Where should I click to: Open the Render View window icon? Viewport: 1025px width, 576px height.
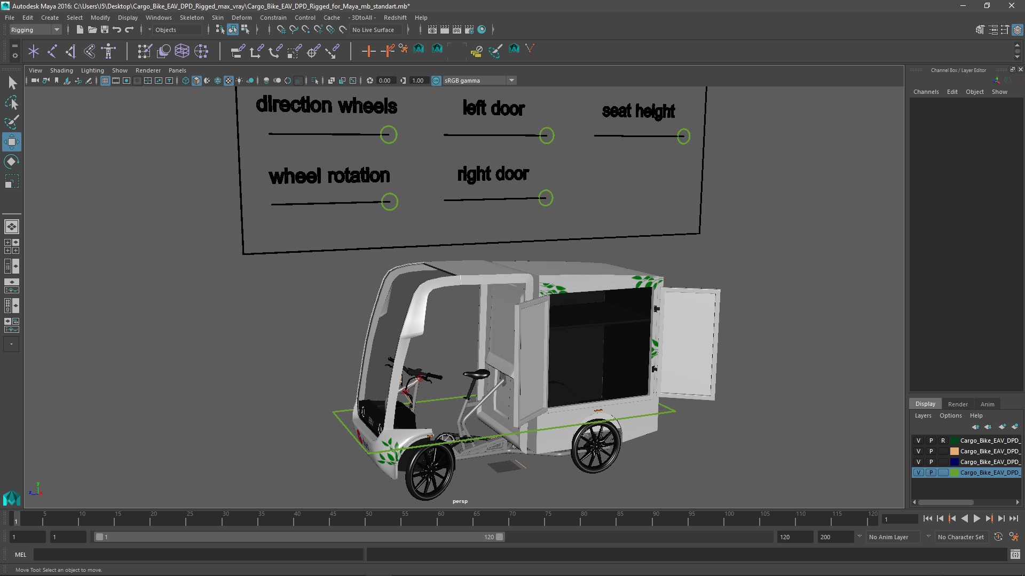click(432, 30)
